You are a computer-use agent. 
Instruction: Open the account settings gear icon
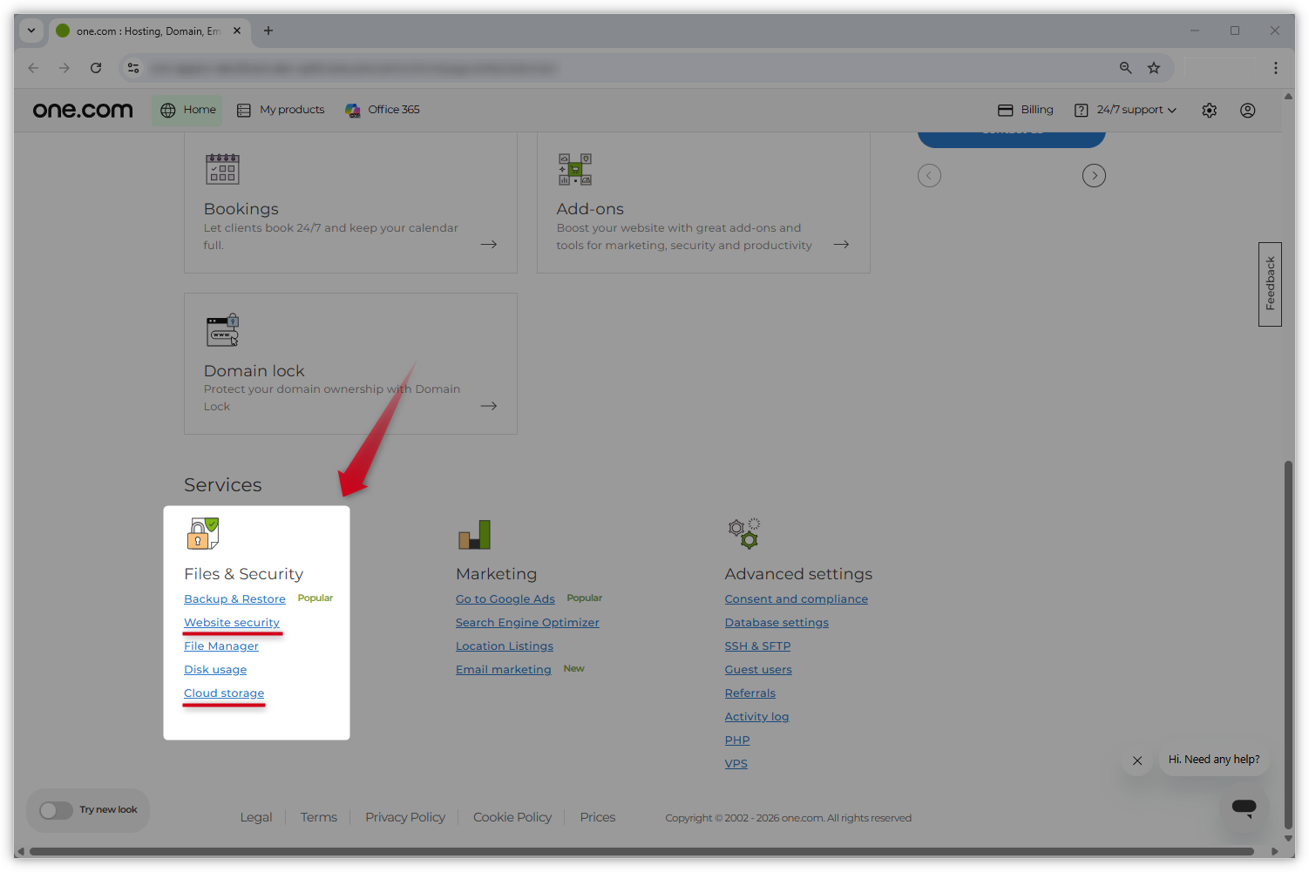[1209, 111]
